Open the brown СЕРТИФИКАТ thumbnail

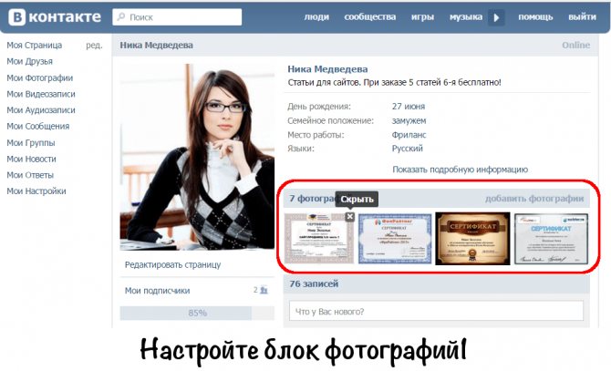[x=472, y=239]
